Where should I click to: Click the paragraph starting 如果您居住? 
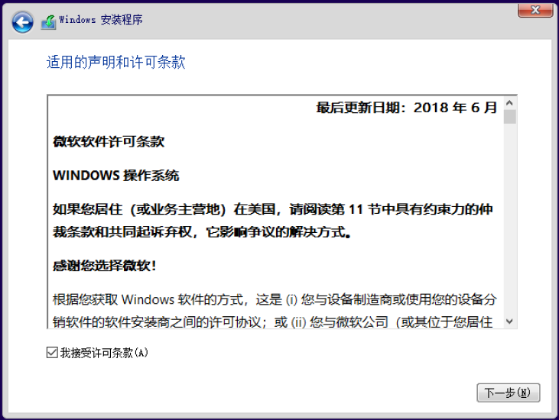273,221
